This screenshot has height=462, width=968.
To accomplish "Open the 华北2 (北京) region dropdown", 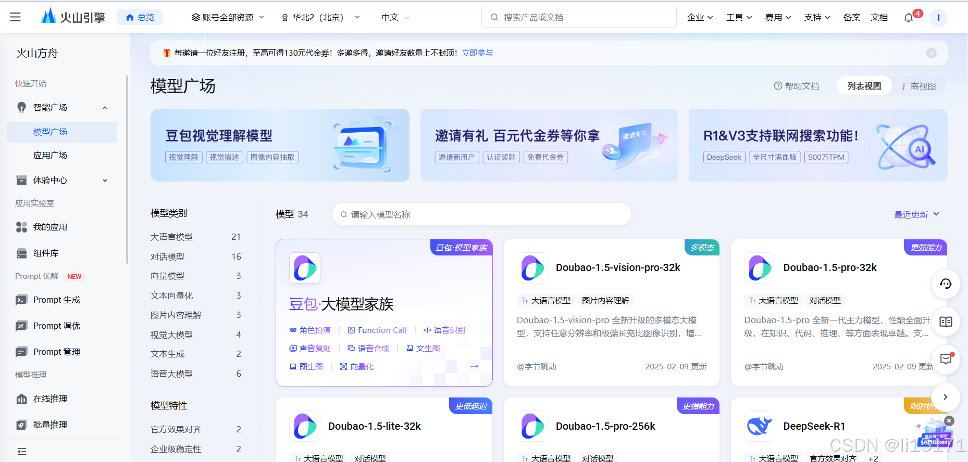I will [321, 17].
